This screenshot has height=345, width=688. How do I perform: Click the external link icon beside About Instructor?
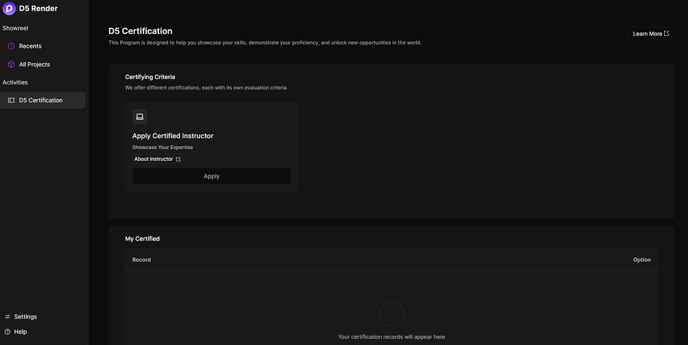[x=178, y=160]
